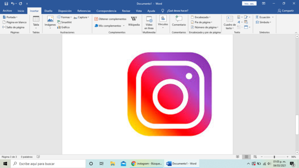Save the document using the disk icon
Viewport: 299px width, 168px height.
pos(6,4)
